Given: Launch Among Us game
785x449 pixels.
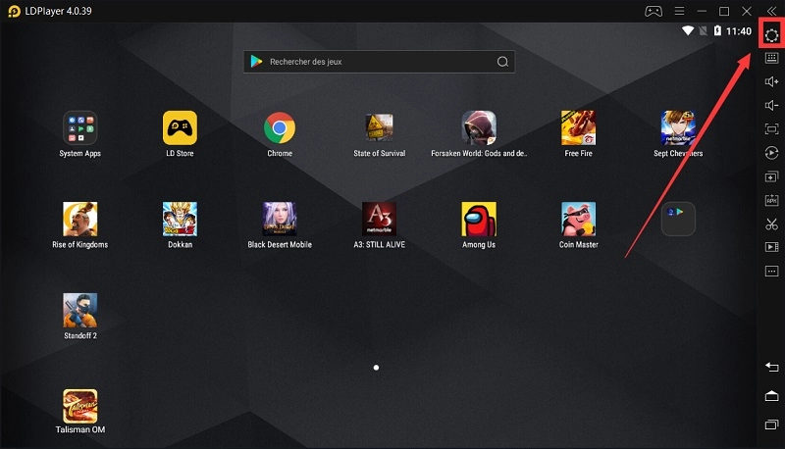Looking at the screenshot, I should [479, 219].
